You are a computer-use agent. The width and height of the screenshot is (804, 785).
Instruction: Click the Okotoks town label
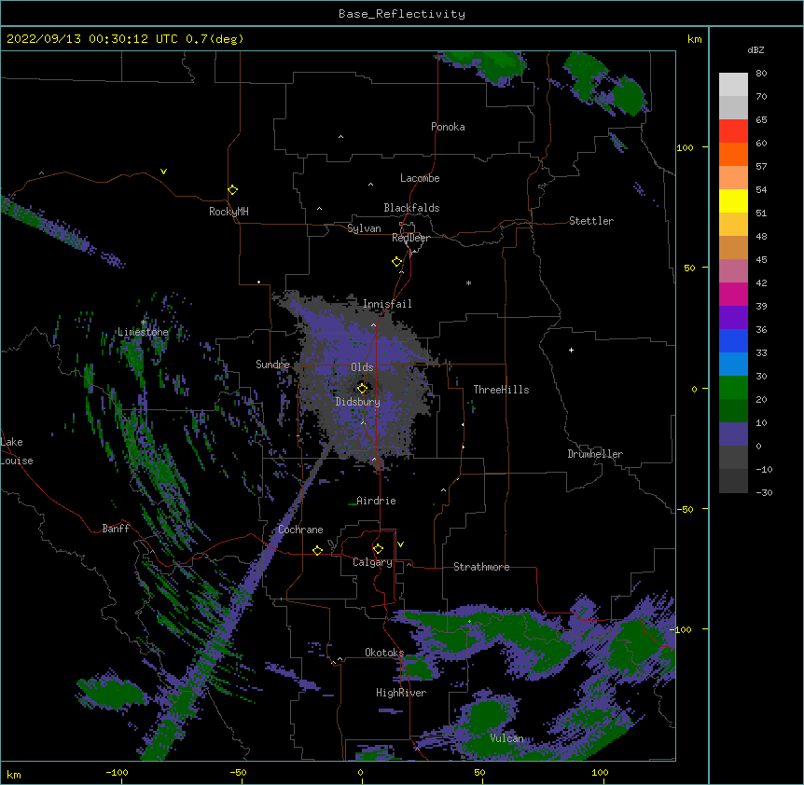tap(384, 653)
